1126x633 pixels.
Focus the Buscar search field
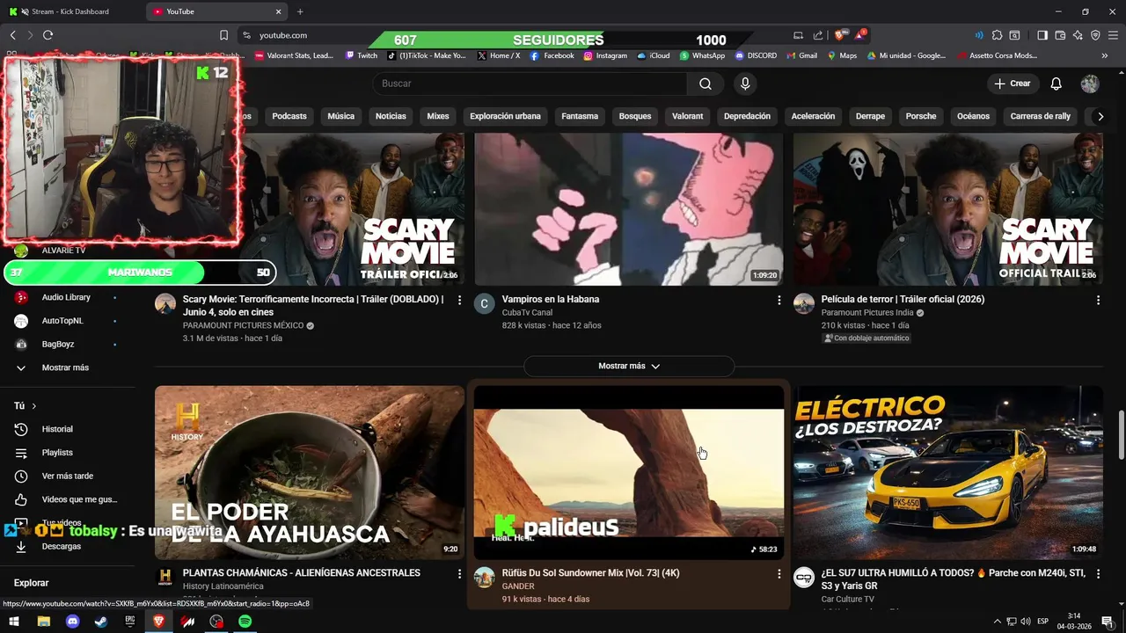tap(530, 84)
